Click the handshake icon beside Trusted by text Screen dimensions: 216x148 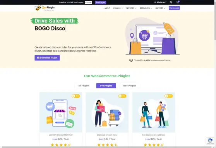131,60
